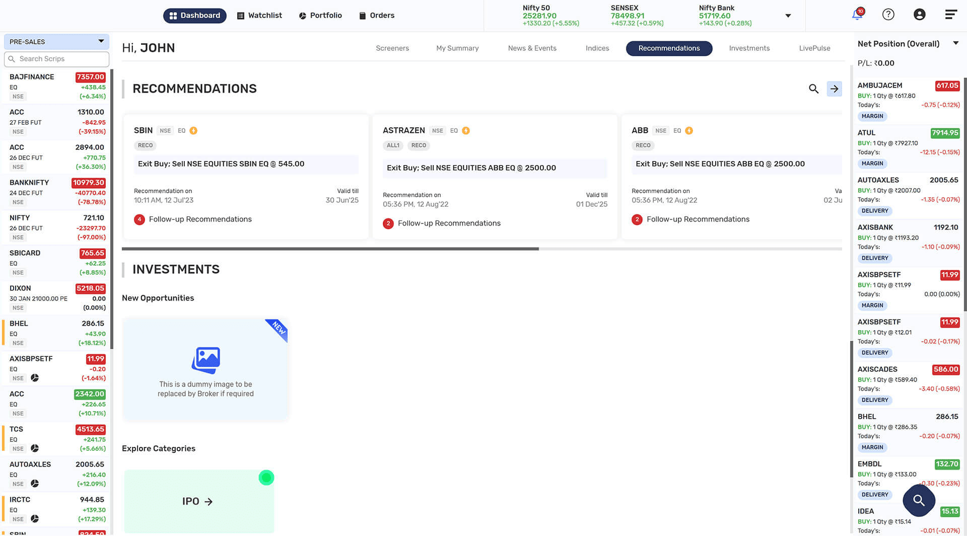Click pie chart icon in IRCTC watchlist row
The width and height of the screenshot is (967, 536).
tap(35, 519)
